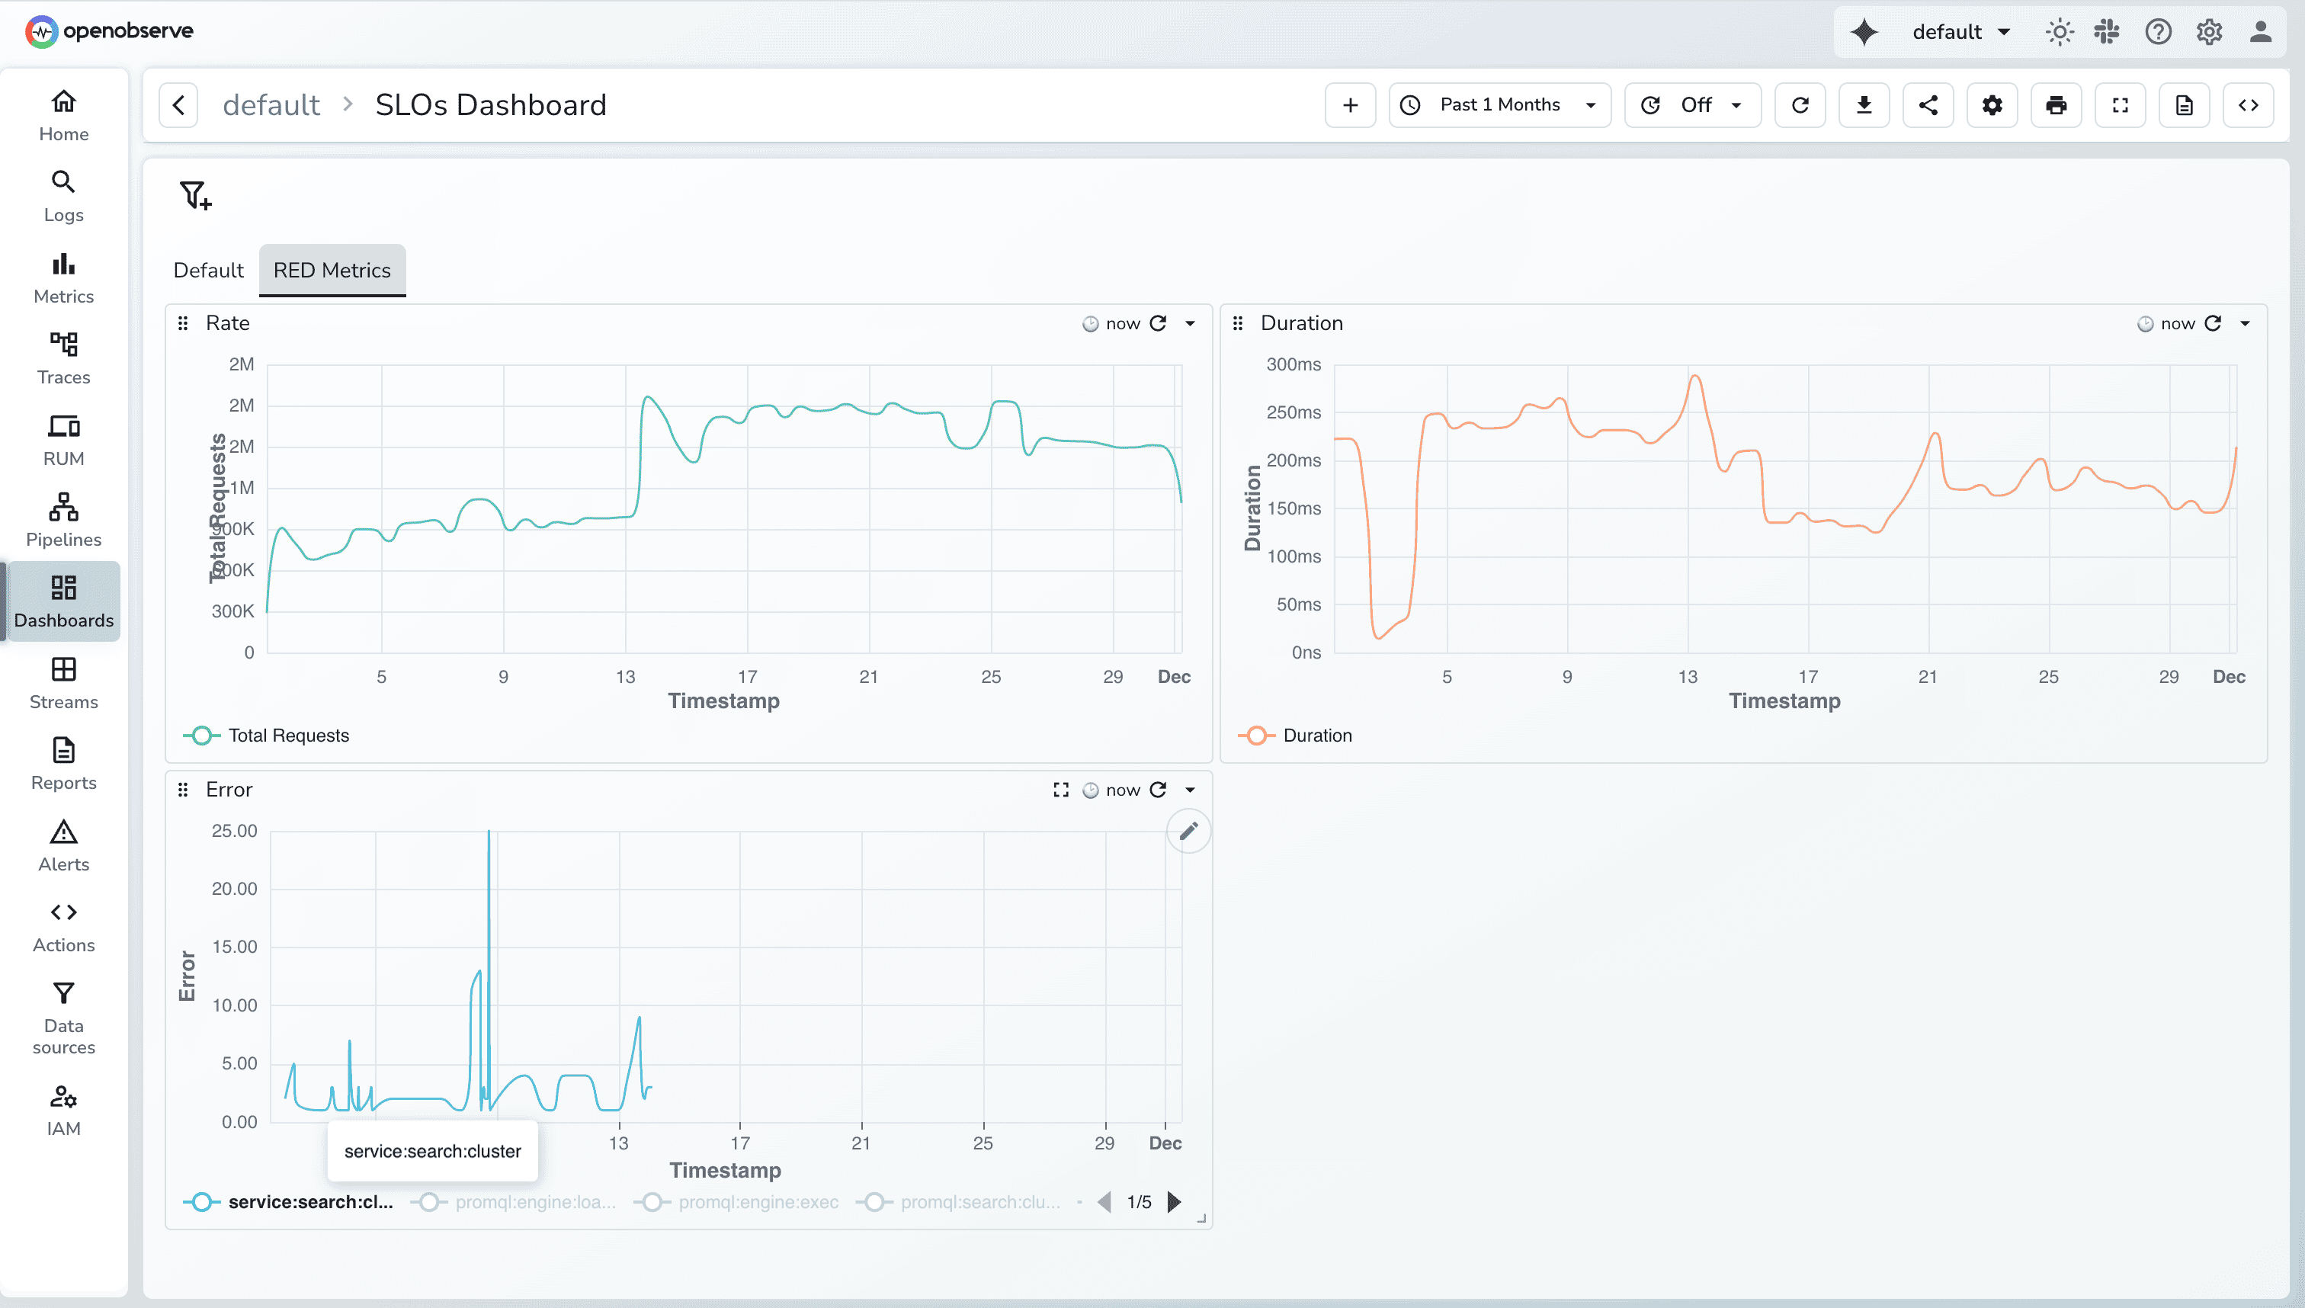The width and height of the screenshot is (2305, 1308).
Task: Navigate to the RUM panel
Action: [63, 438]
